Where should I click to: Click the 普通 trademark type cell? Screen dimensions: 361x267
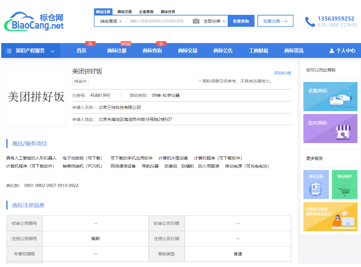238,254
